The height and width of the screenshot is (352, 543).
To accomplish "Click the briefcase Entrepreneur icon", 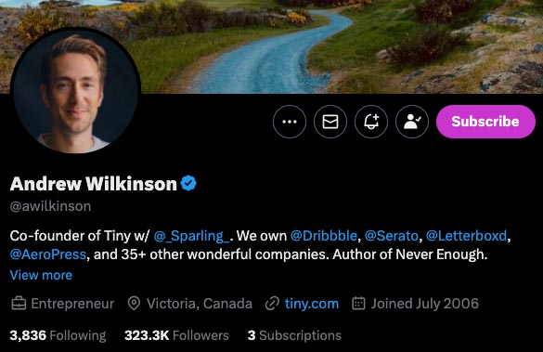I will (x=19, y=304).
